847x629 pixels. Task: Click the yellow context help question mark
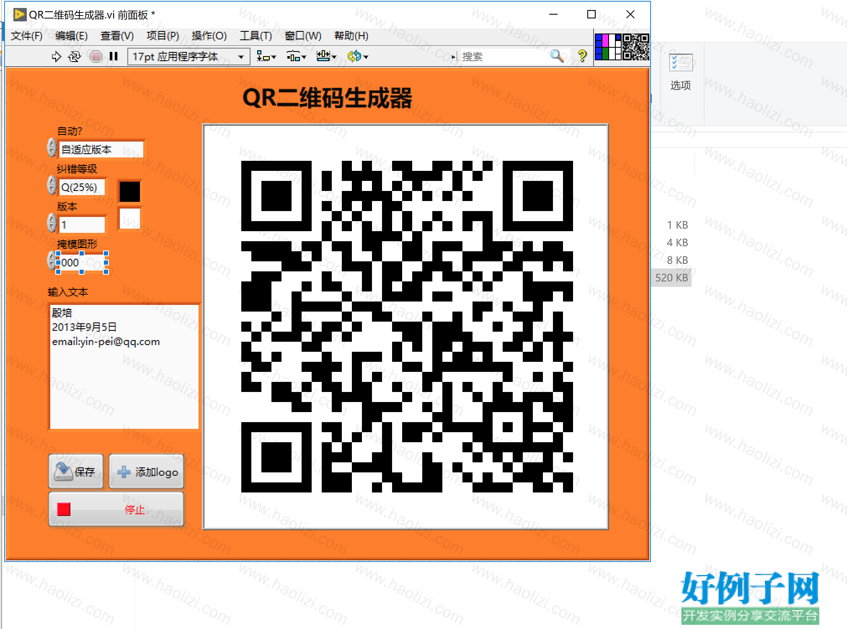pyautogui.click(x=582, y=56)
